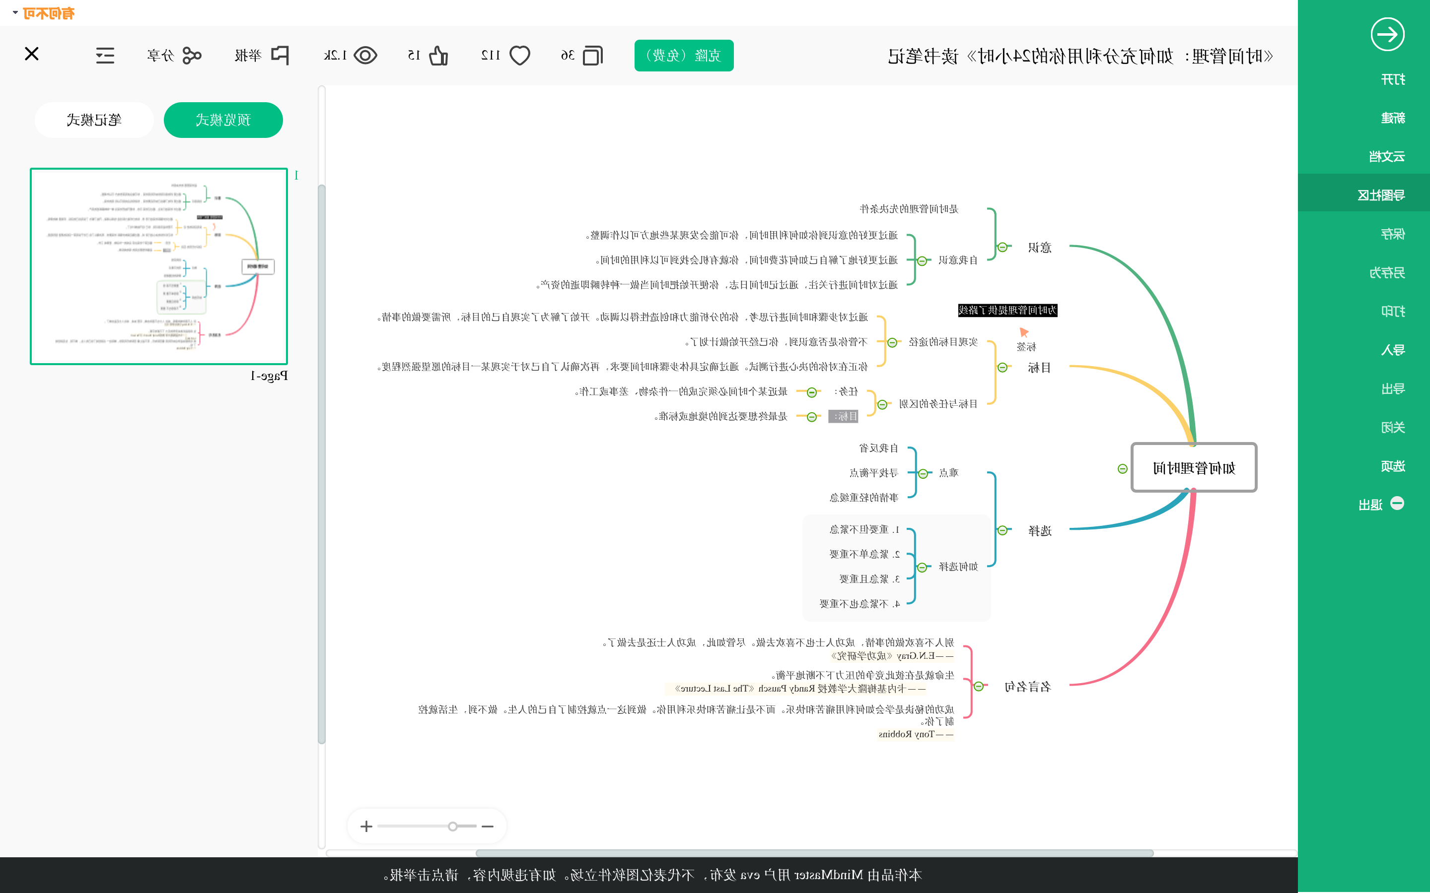Screen dimensions: 1430x893
Task: Collapse the 名言名句 branch toggle
Action: pos(979,686)
